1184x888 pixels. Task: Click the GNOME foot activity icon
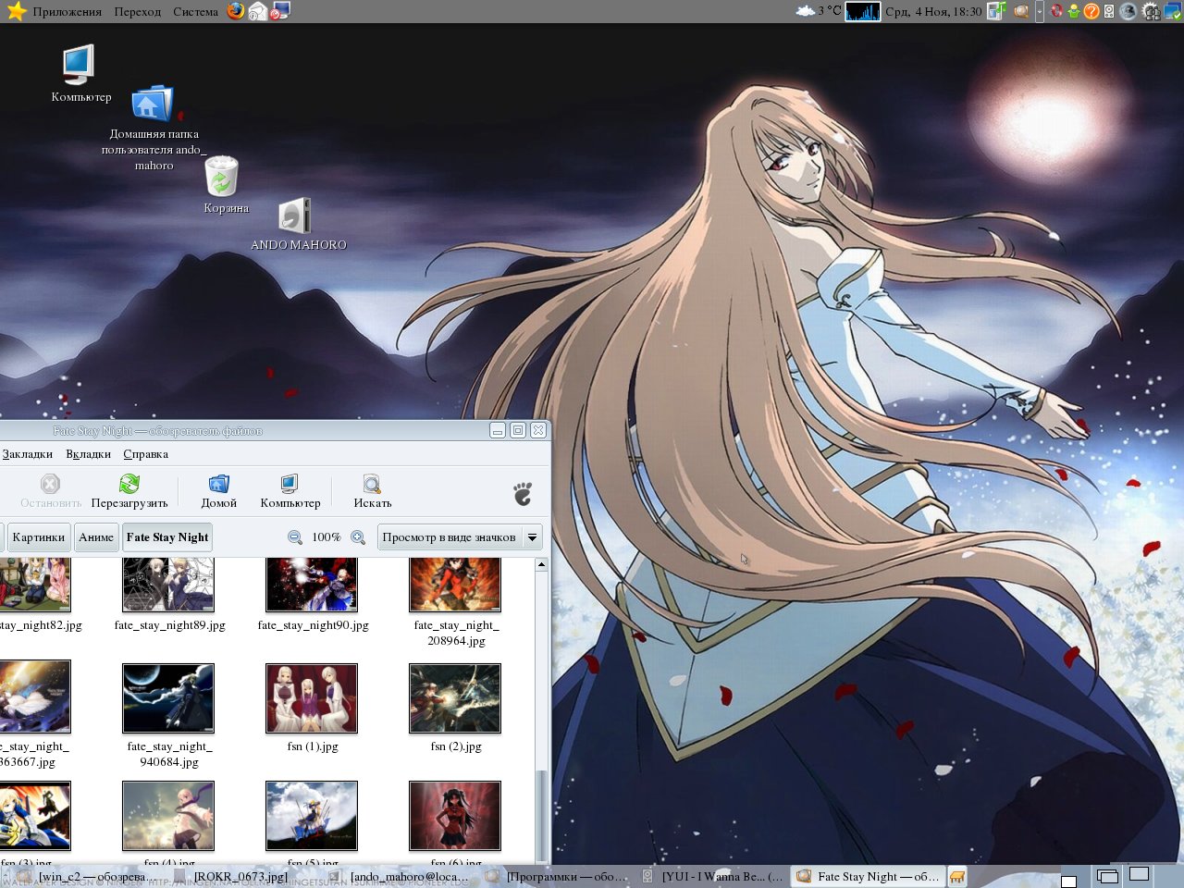[523, 493]
